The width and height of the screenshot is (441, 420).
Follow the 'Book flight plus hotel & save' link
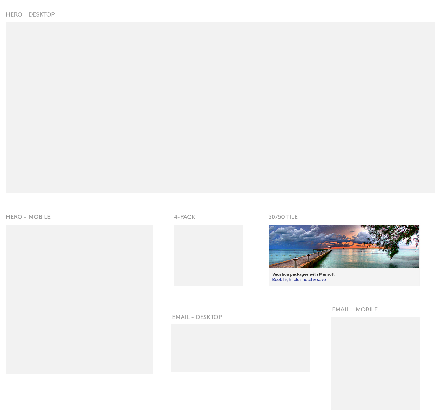click(299, 279)
